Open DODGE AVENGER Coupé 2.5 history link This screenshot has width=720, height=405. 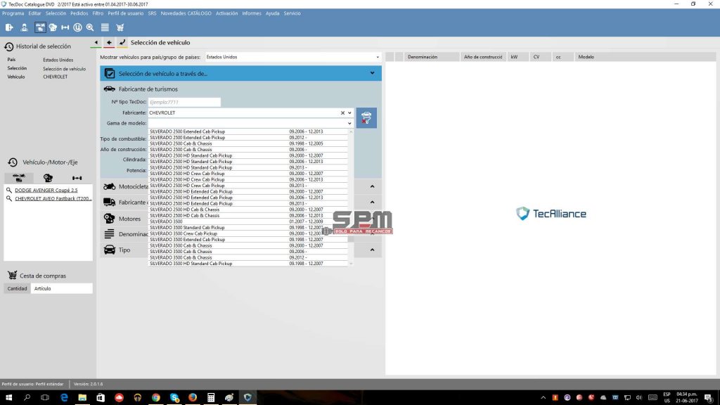46,190
